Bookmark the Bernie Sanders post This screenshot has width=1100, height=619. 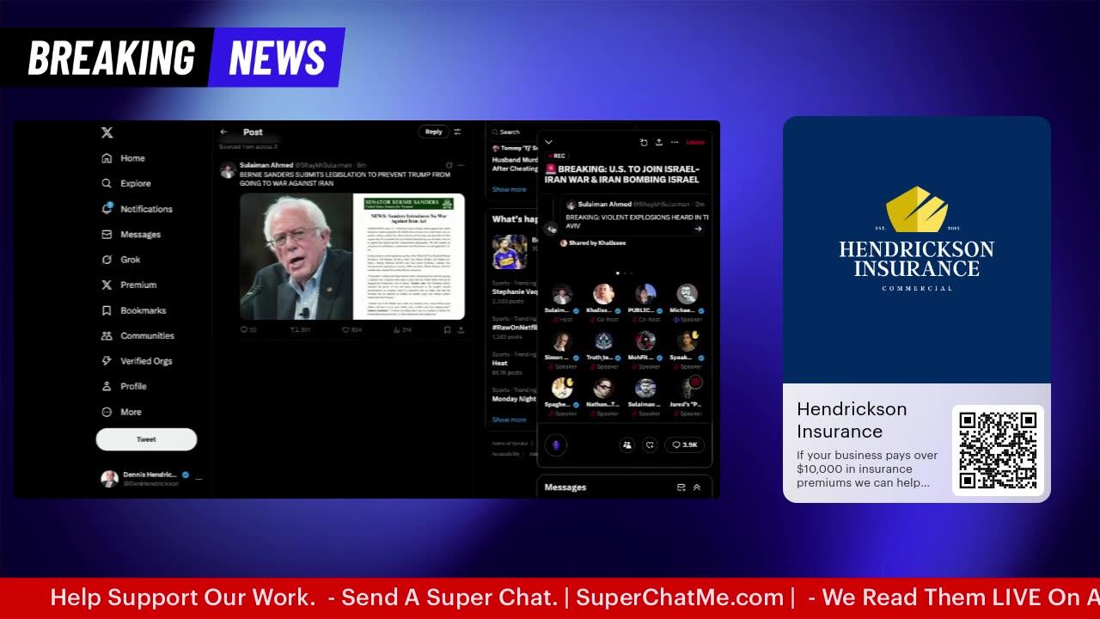(x=447, y=329)
